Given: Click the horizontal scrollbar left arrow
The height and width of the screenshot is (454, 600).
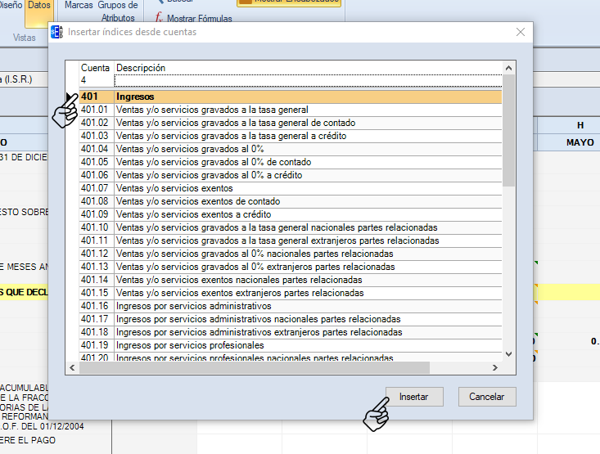Looking at the screenshot, I should pos(72,367).
